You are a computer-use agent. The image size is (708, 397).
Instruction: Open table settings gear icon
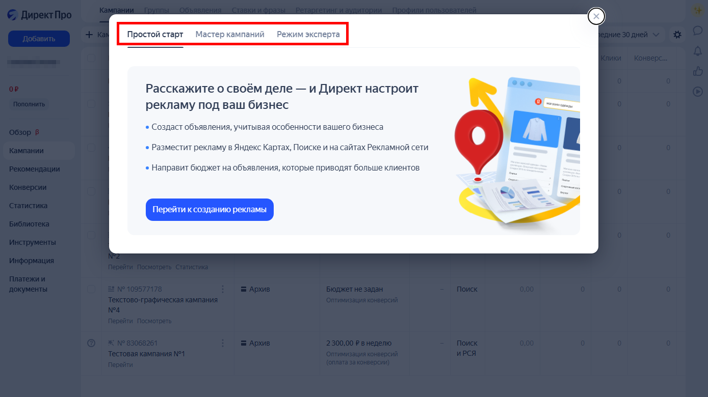point(677,35)
